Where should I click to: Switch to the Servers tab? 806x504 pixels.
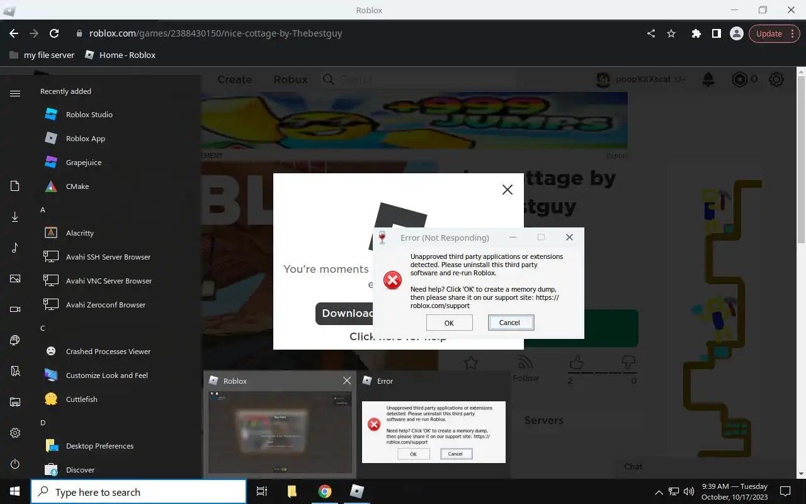[x=543, y=420]
